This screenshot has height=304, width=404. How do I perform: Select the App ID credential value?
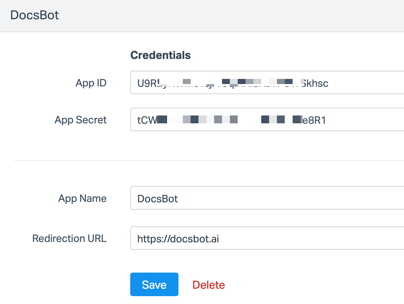[x=231, y=83]
